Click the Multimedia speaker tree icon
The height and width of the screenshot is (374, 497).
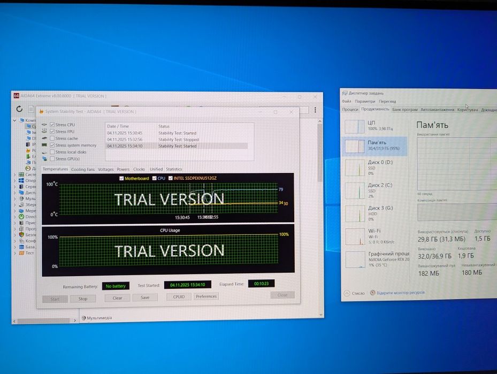pyautogui.click(x=21, y=199)
